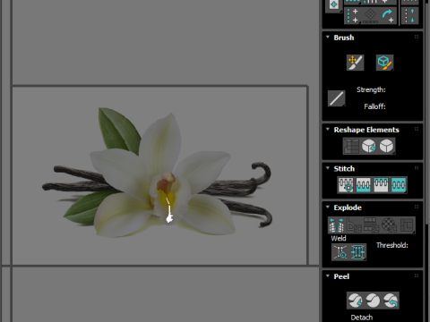Click the Reshape Elements rollout drag grip
Viewport: 430px width, 322px height.
pos(417,129)
